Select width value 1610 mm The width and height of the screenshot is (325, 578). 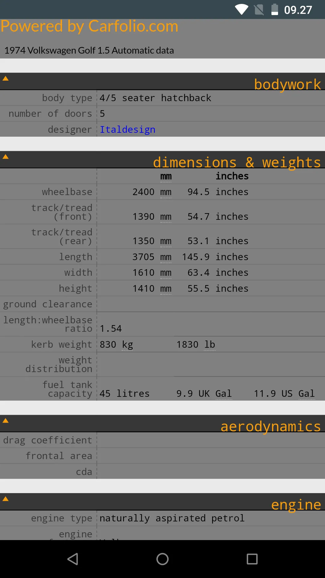[152, 273]
